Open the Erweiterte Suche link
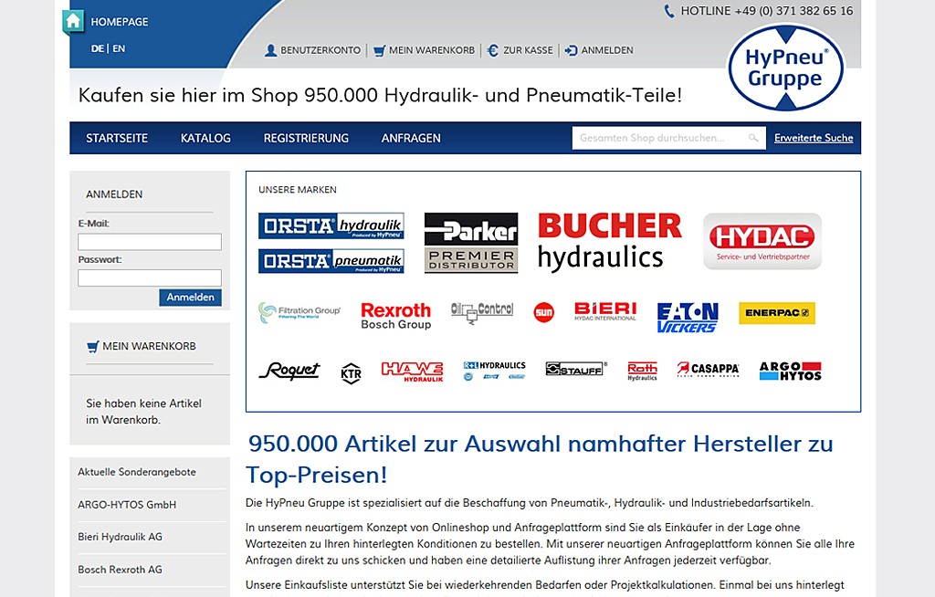Screen dimensions: 935x597 click(814, 138)
